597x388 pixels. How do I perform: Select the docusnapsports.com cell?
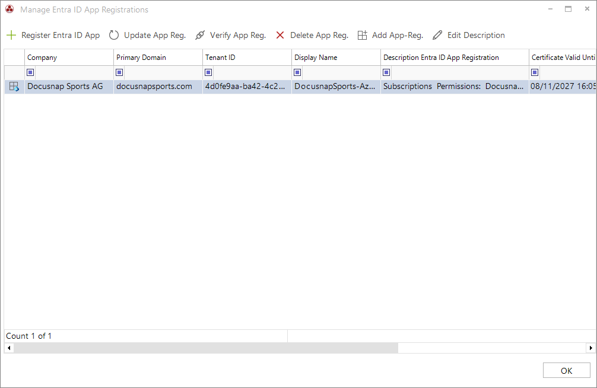pos(158,87)
